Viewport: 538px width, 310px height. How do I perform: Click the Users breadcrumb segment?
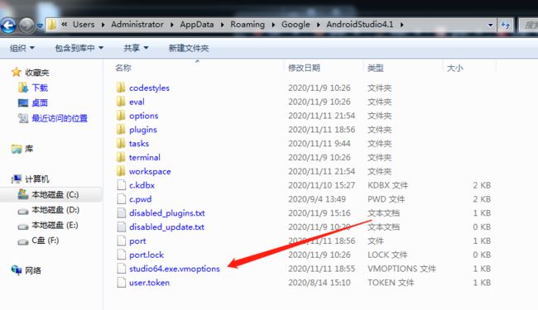84,25
